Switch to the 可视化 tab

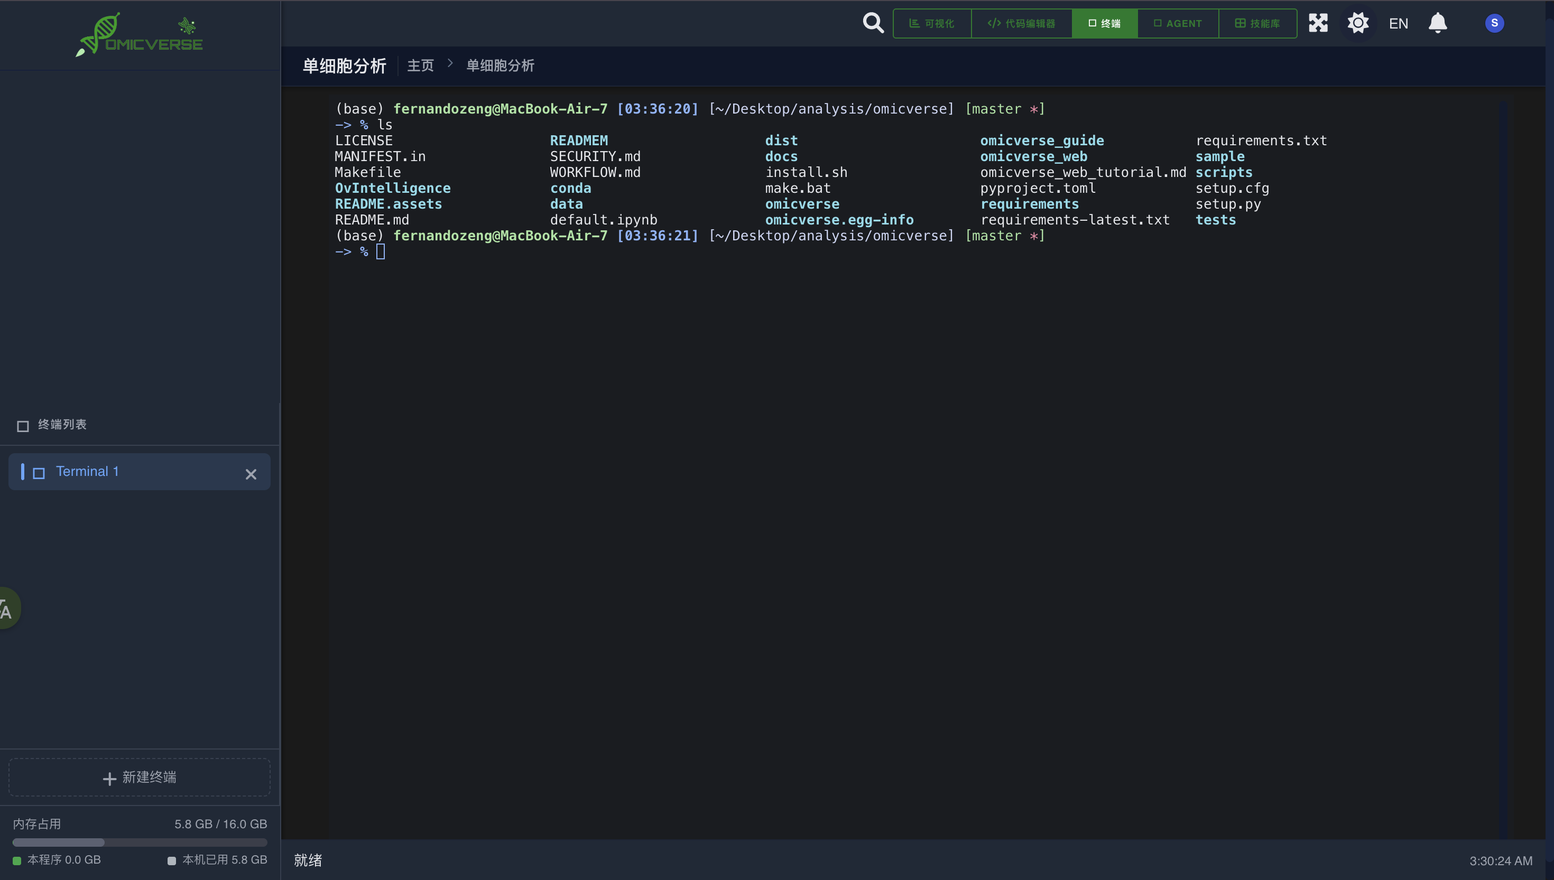coord(932,24)
